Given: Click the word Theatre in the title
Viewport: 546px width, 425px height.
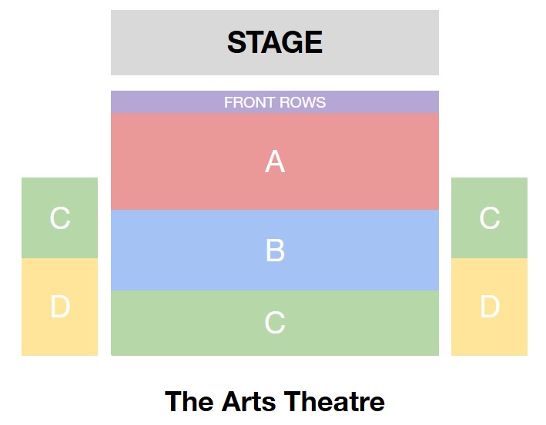Looking at the screenshot, I should (334, 401).
